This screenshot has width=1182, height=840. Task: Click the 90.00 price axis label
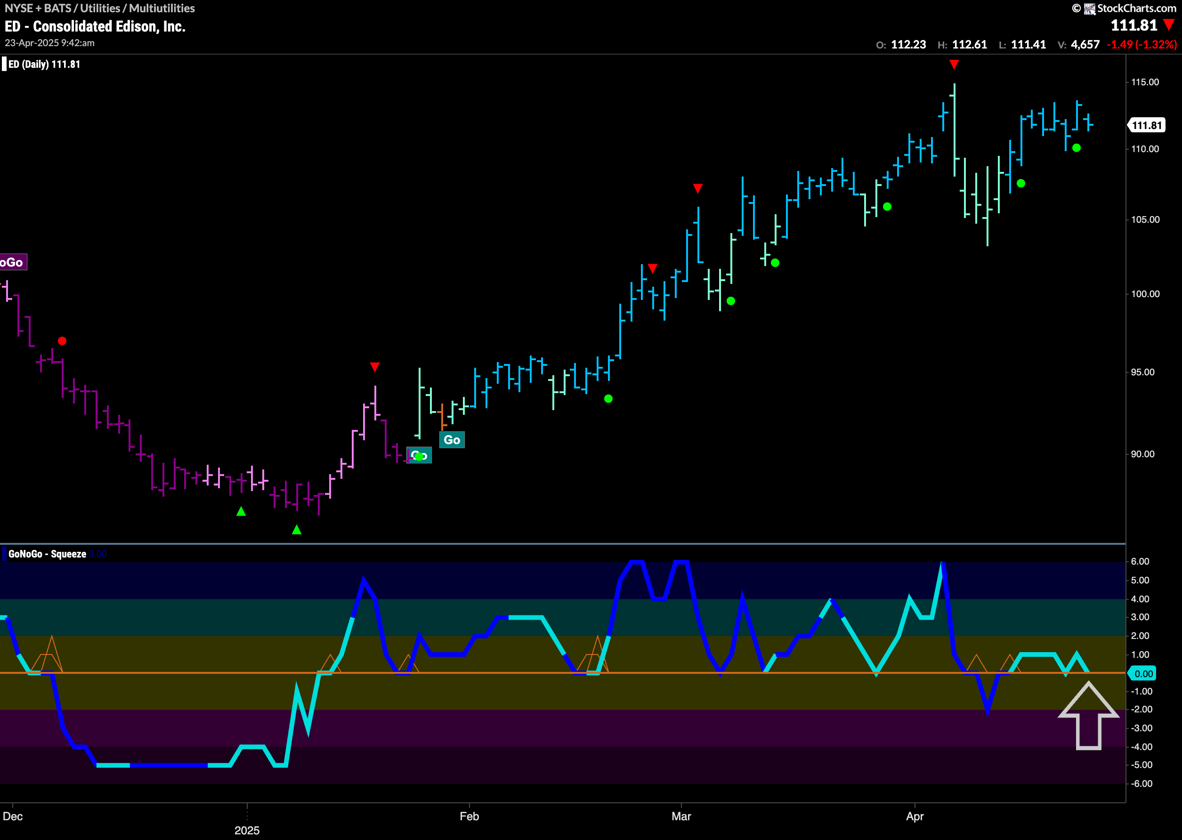[1143, 453]
